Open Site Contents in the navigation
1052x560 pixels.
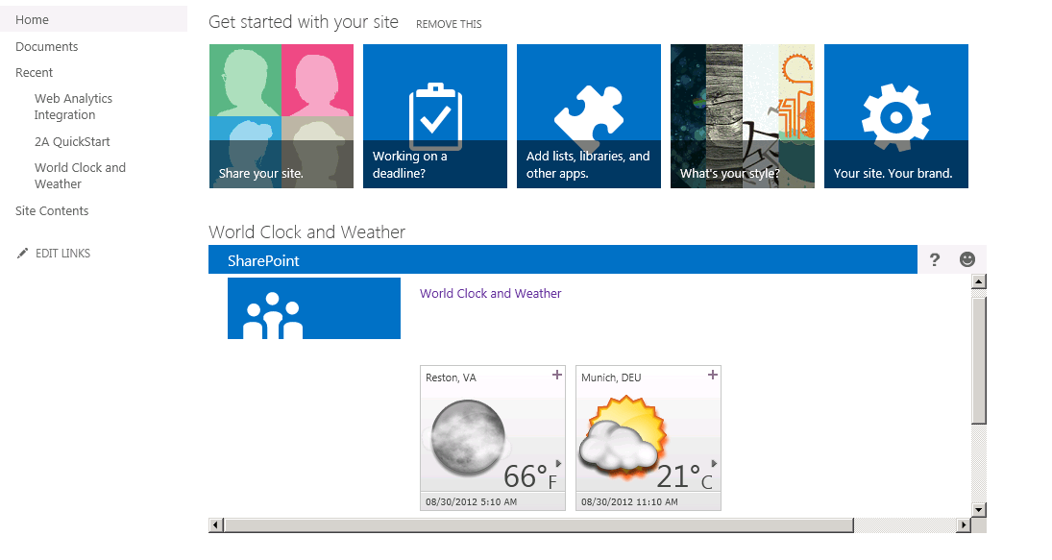click(52, 210)
